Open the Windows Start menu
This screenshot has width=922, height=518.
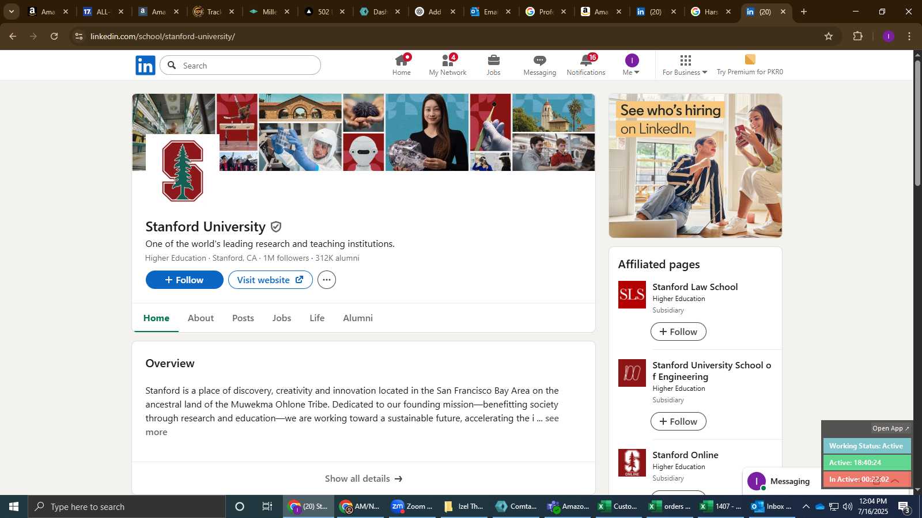(x=14, y=506)
